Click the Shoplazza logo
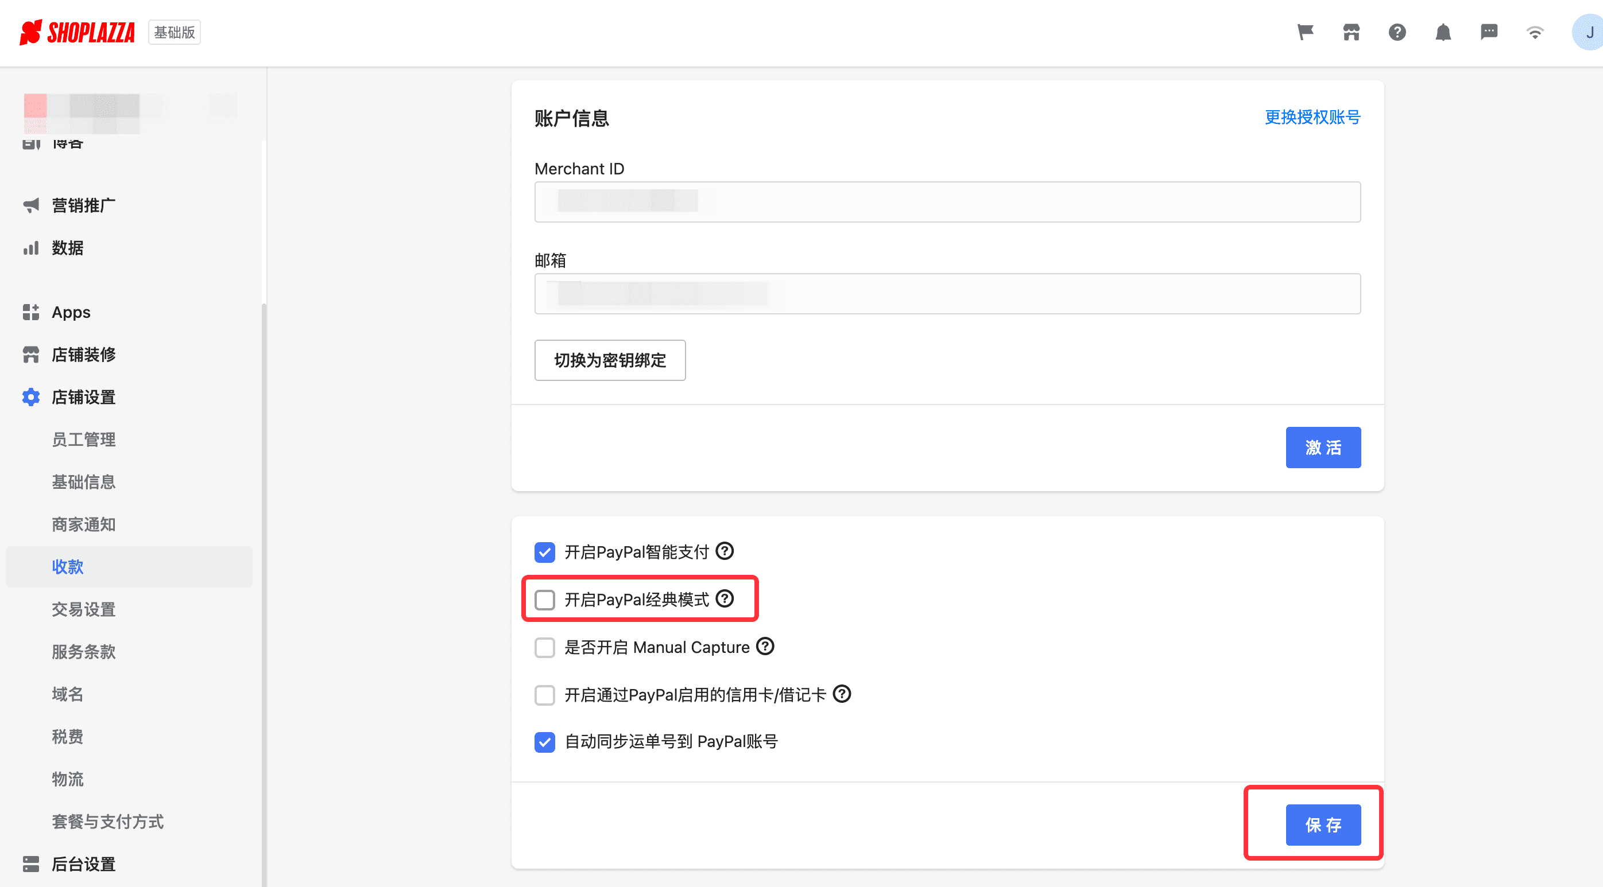 tap(77, 32)
